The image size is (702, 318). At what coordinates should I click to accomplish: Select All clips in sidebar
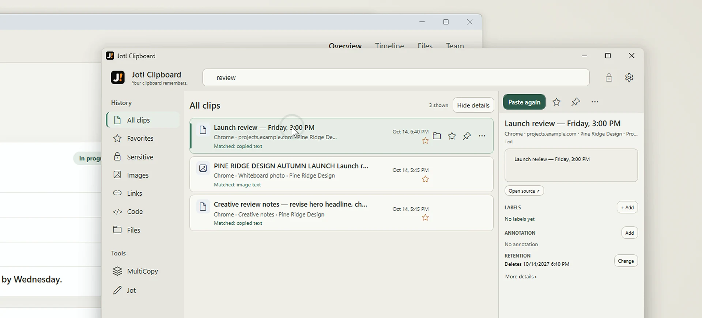coord(143,120)
